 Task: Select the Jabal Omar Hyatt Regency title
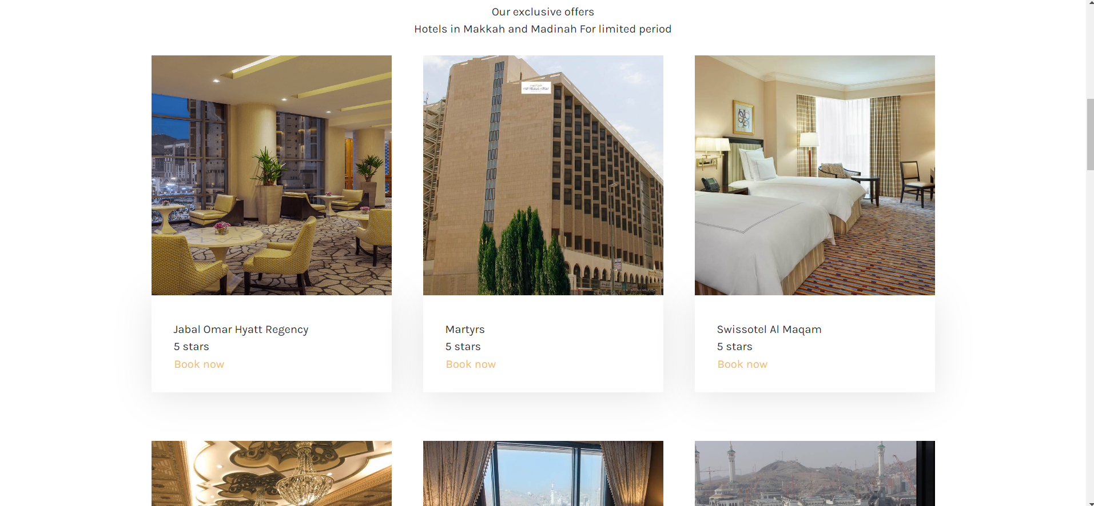pos(241,330)
